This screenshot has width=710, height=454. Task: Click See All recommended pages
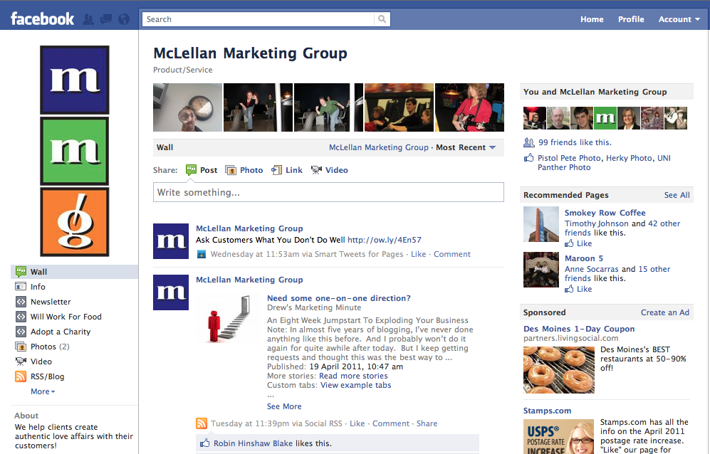677,195
